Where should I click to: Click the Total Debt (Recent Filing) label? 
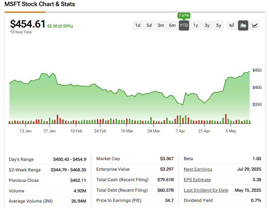tap(122, 190)
